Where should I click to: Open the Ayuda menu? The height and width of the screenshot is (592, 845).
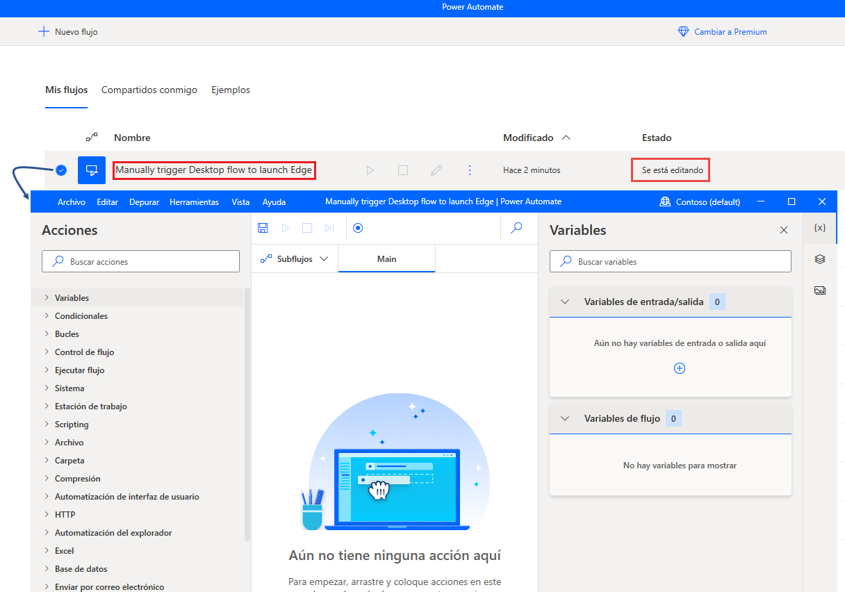click(x=274, y=202)
